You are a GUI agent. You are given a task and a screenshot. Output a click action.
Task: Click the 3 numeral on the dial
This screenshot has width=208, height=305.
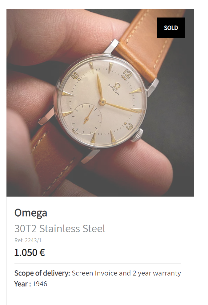coord(130,126)
